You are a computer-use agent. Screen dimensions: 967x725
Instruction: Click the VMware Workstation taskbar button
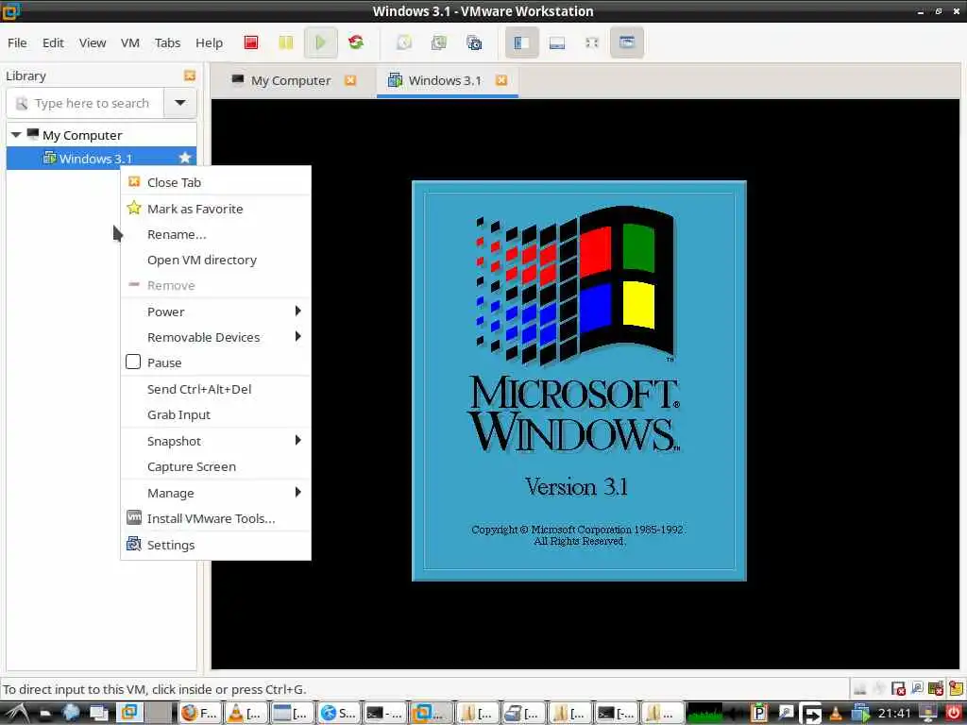coord(431,714)
